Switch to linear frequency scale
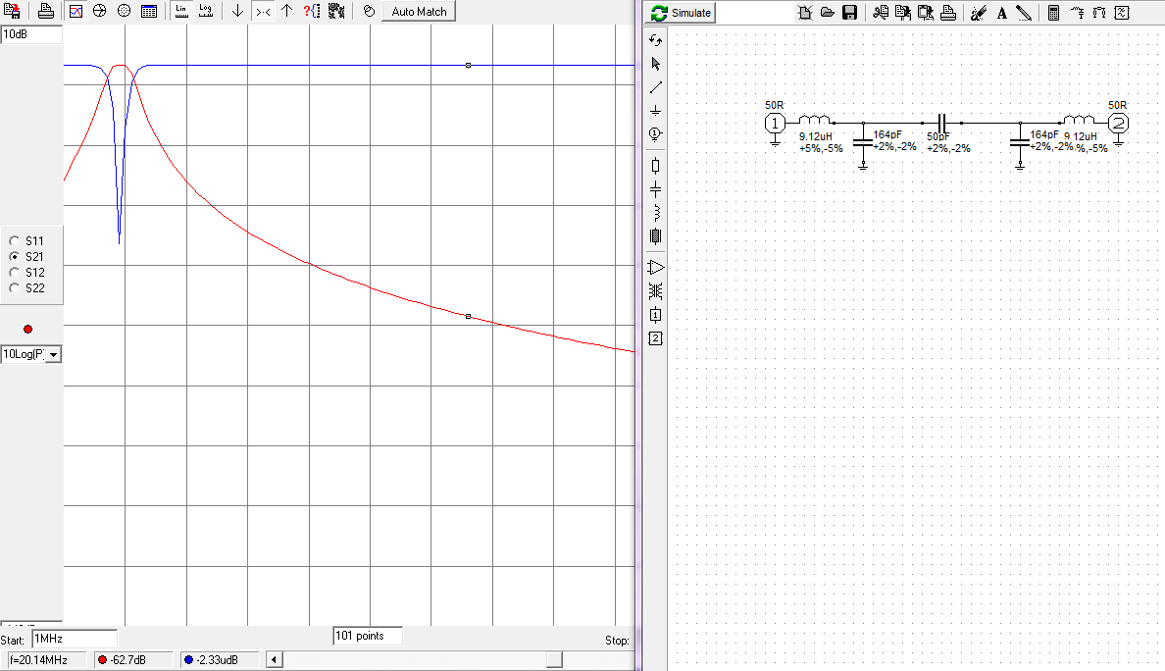1165x671 pixels. click(x=181, y=12)
